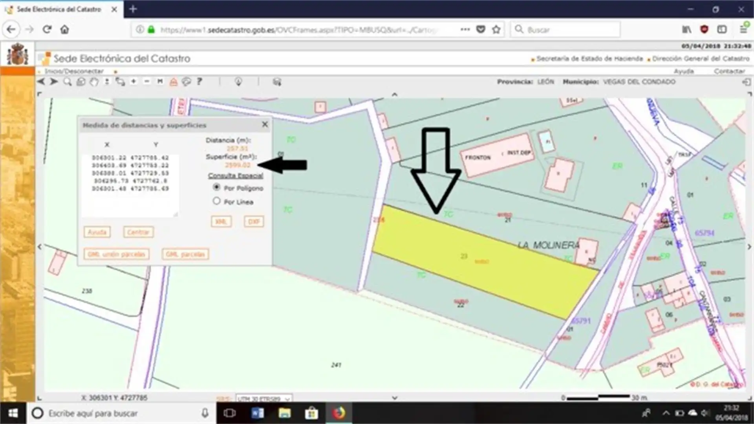The image size is (754, 424).
Task: Open the Ayuda menu in the page header
Action: point(684,71)
